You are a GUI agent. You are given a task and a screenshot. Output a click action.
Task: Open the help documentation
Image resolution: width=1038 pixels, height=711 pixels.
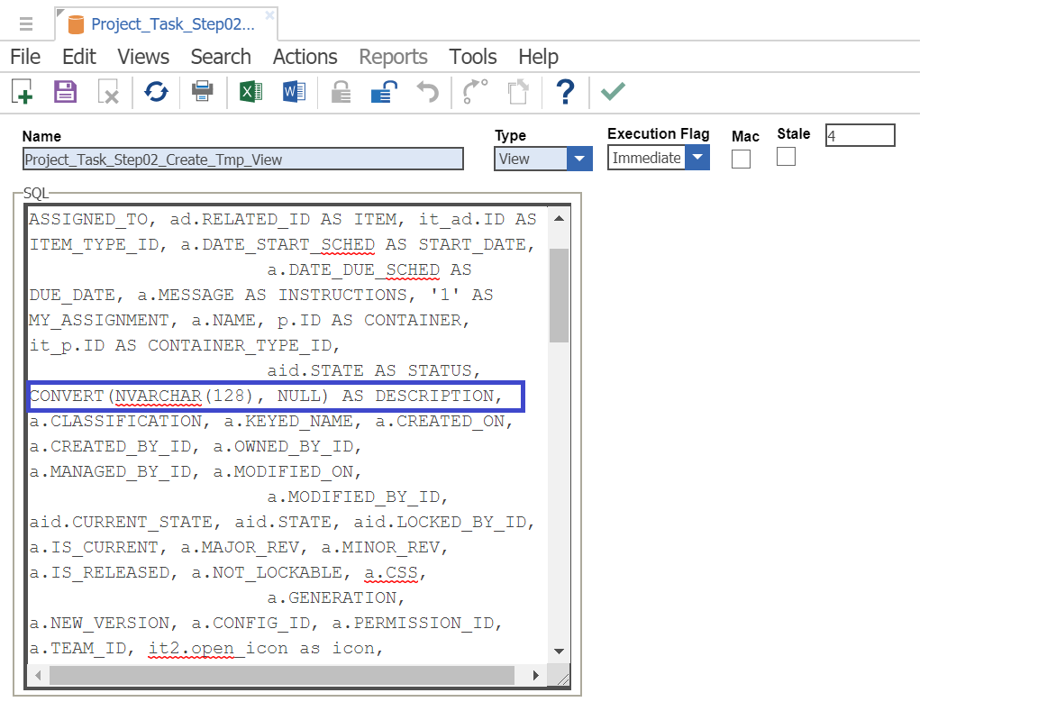coord(564,91)
